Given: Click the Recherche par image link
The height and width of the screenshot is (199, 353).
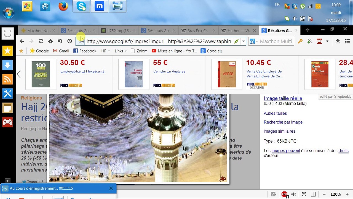Looking at the screenshot, I should click(283, 122).
